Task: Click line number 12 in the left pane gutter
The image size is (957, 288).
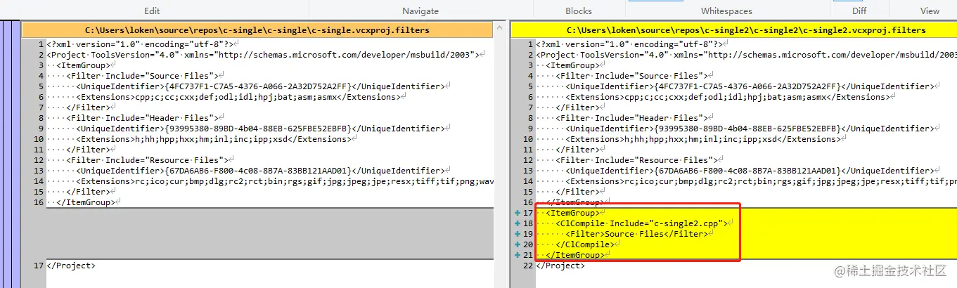Action: (39, 160)
